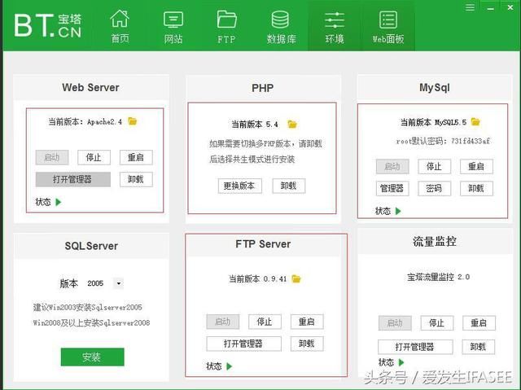Open 流量监控 打开管理器 button
Viewport: 521px width, 390px height.
(x=415, y=347)
